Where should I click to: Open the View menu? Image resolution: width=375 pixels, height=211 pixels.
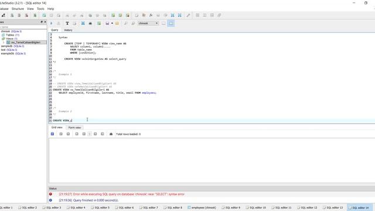[x=30, y=9]
